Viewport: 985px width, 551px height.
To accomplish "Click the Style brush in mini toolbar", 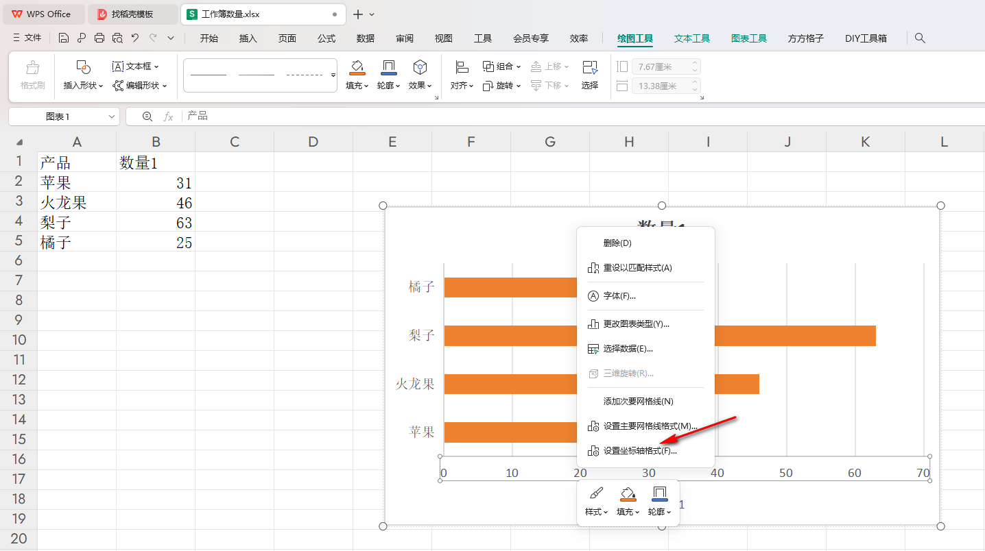I will click(x=596, y=494).
